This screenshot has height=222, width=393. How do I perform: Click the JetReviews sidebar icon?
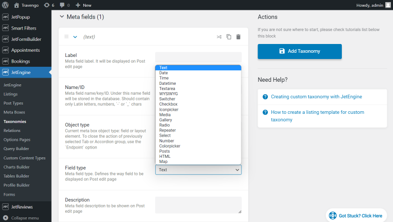(x=6, y=206)
